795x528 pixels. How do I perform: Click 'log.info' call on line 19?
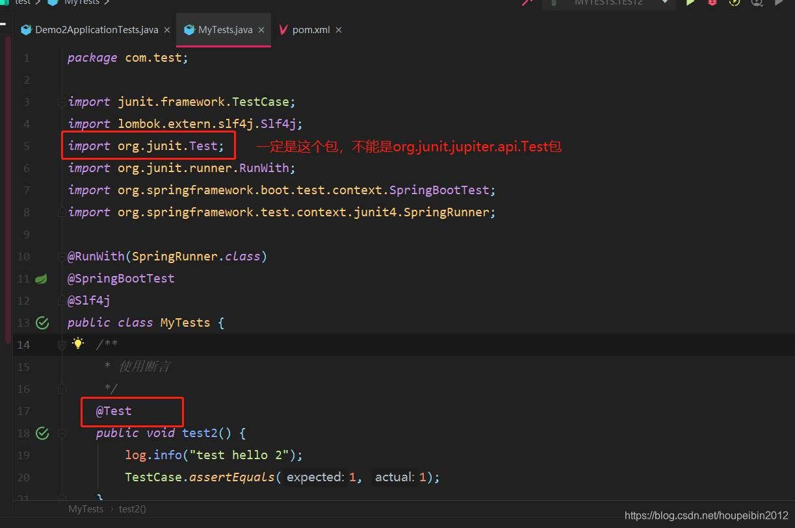click(x=153, y=455)
